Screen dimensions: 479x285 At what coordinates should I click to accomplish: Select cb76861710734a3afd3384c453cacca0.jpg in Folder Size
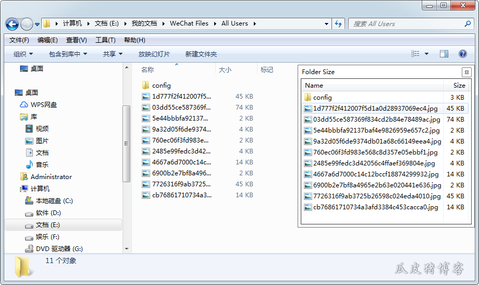385,207
